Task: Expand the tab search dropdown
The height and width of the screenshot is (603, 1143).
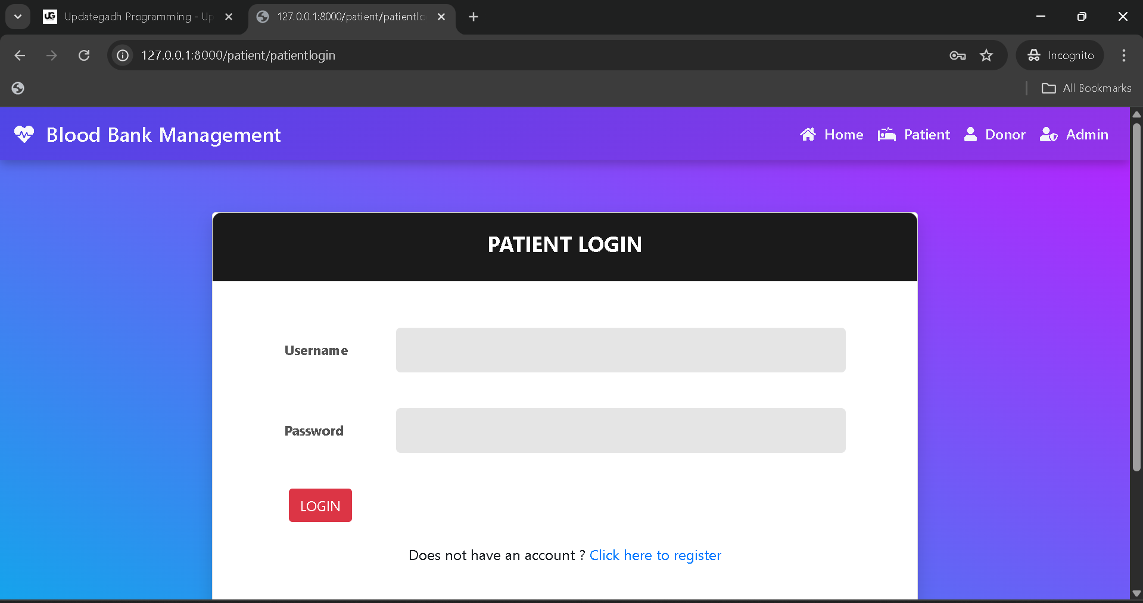Action: [x=18, y=17]
